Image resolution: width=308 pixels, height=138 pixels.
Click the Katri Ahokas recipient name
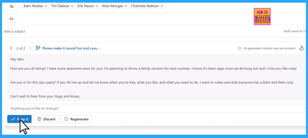pos(33,6)
